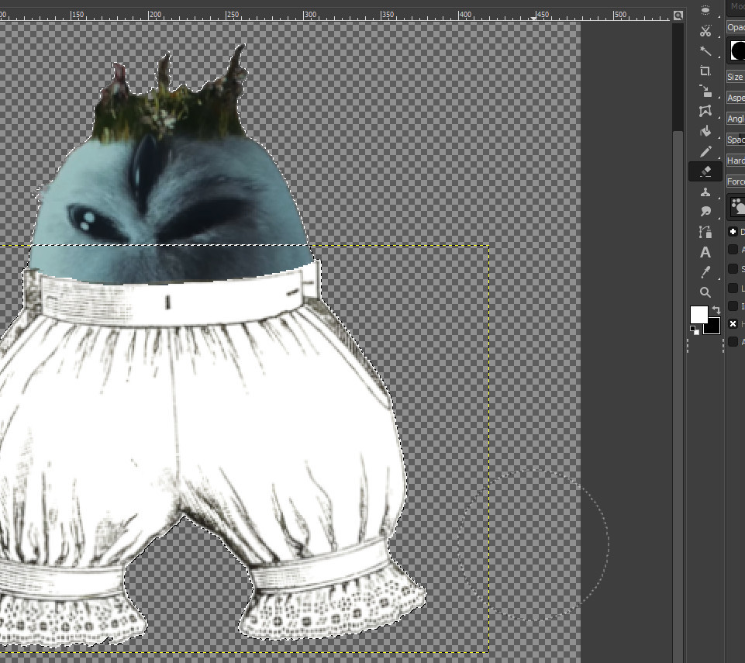Adjust the Hardness slider
This screenshot has height=663, width=745.
click(x=736, y=161)
